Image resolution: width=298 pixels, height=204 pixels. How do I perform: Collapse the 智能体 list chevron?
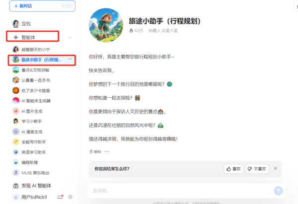pyautogui.click(x=70, y=37)
